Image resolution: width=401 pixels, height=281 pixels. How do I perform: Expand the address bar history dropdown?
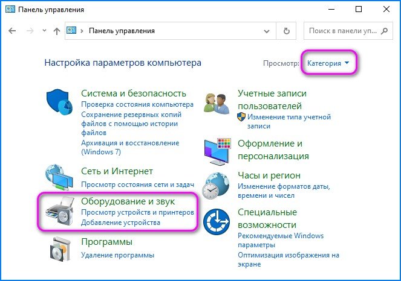pos(267,31)
